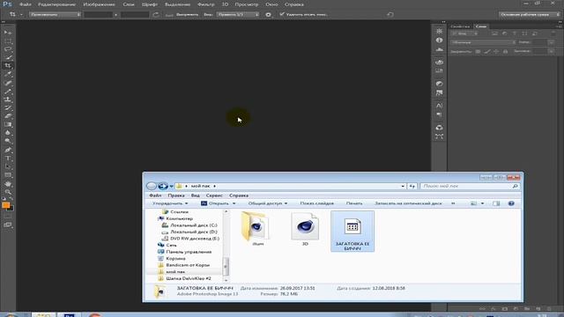Select the Quick Selection tool

pyautogui.click(x=8, y=57)
